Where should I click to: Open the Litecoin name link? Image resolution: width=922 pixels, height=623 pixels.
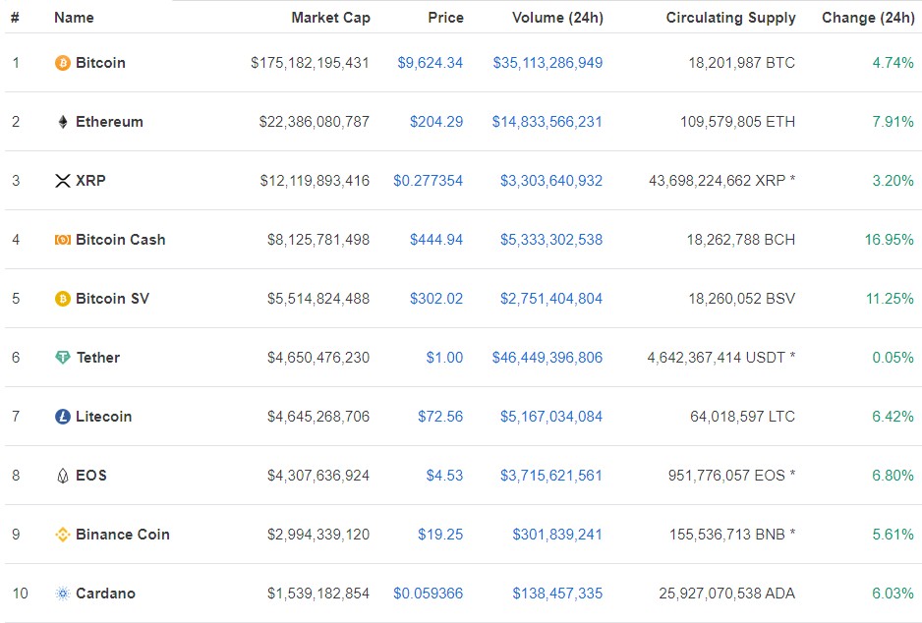[x=103, y=417]
